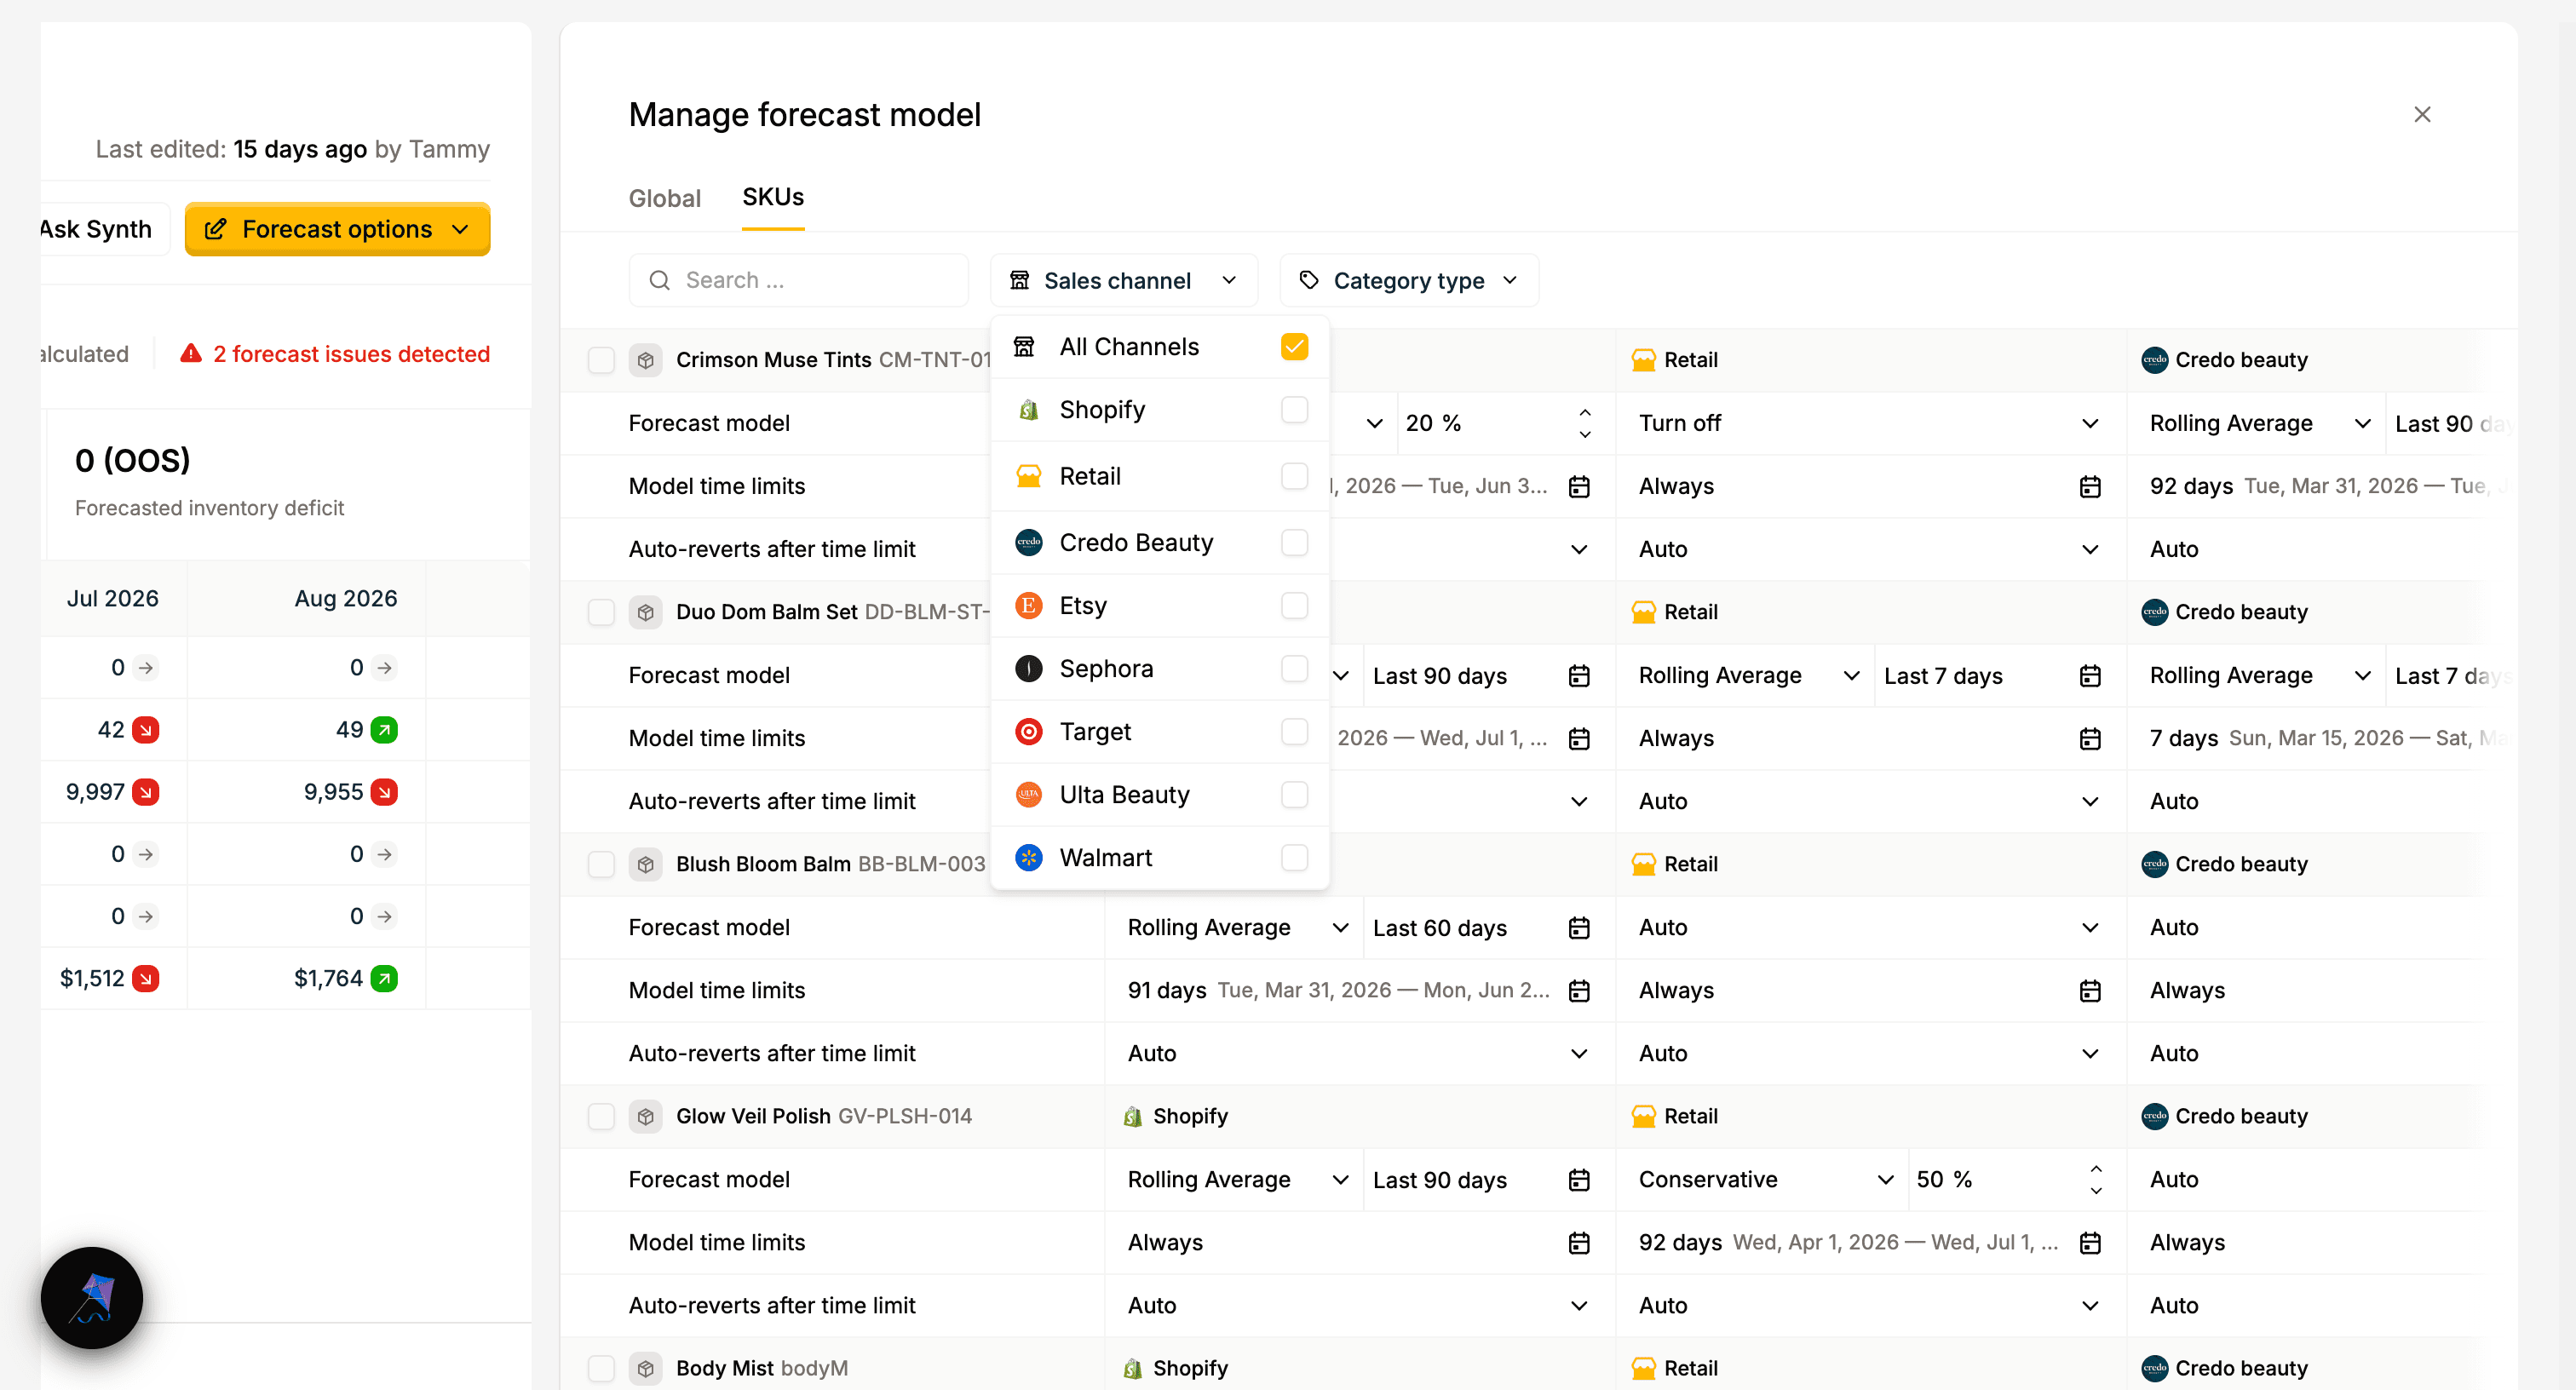Check the Walmart channel checkbox
This screenshot has width=2576, height=1390.
[x=1294, y=858]
